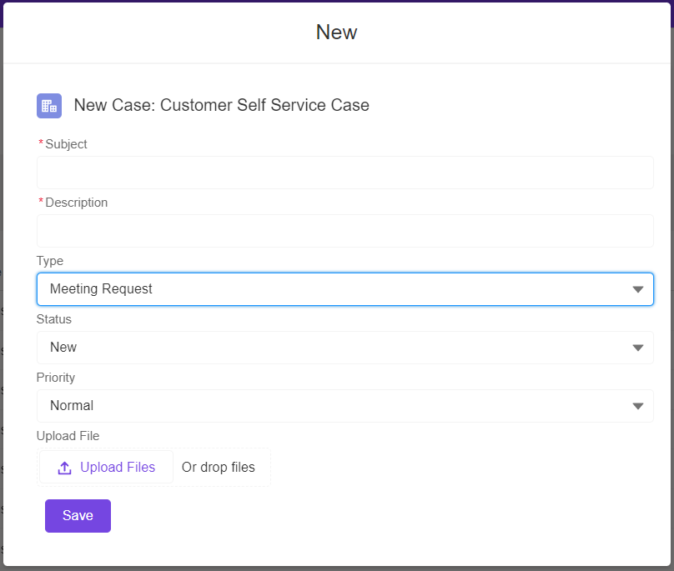This screenshot has height=571, width=674.
Task: Click the New dialog title
Action: coord(336,32)
